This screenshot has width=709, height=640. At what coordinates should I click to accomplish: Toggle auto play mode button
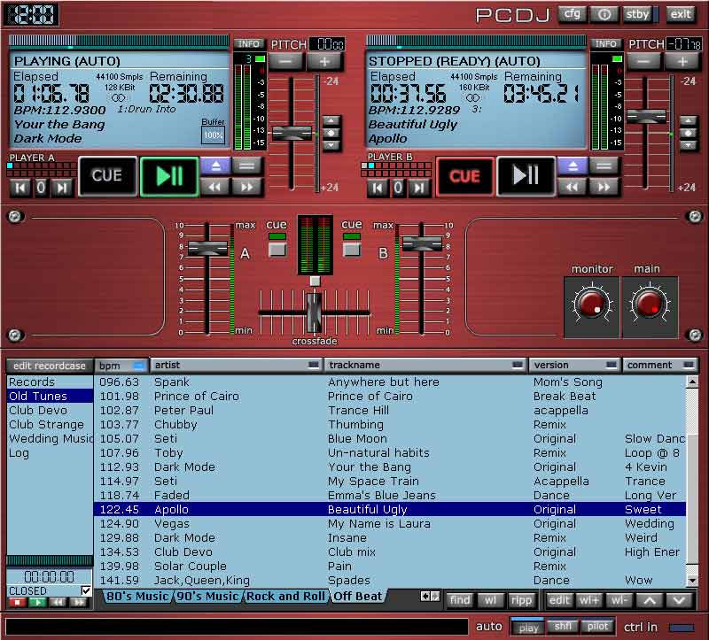[x=527, y=627]
